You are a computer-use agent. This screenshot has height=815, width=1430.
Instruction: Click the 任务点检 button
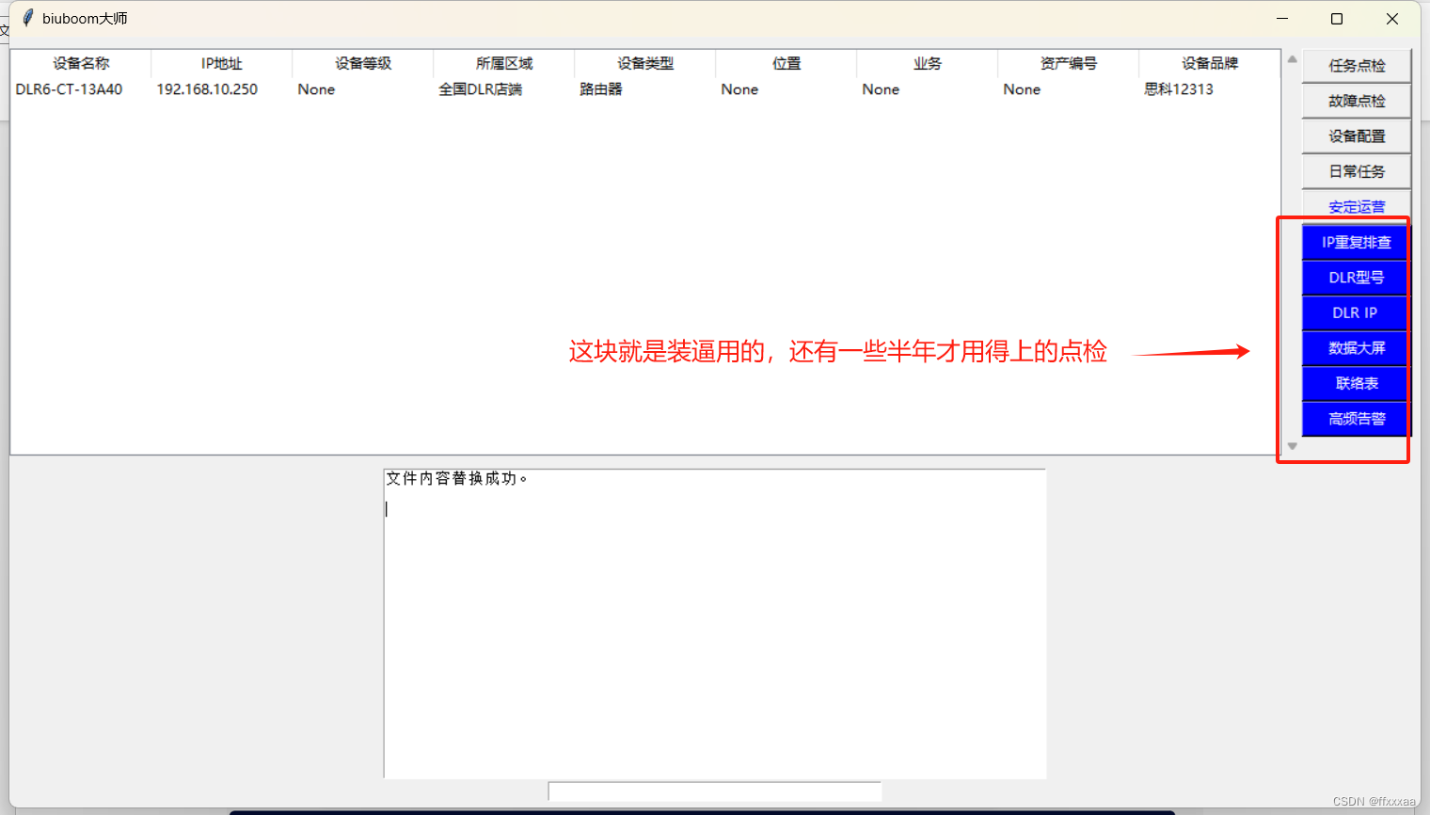[x=1356, y=66]
